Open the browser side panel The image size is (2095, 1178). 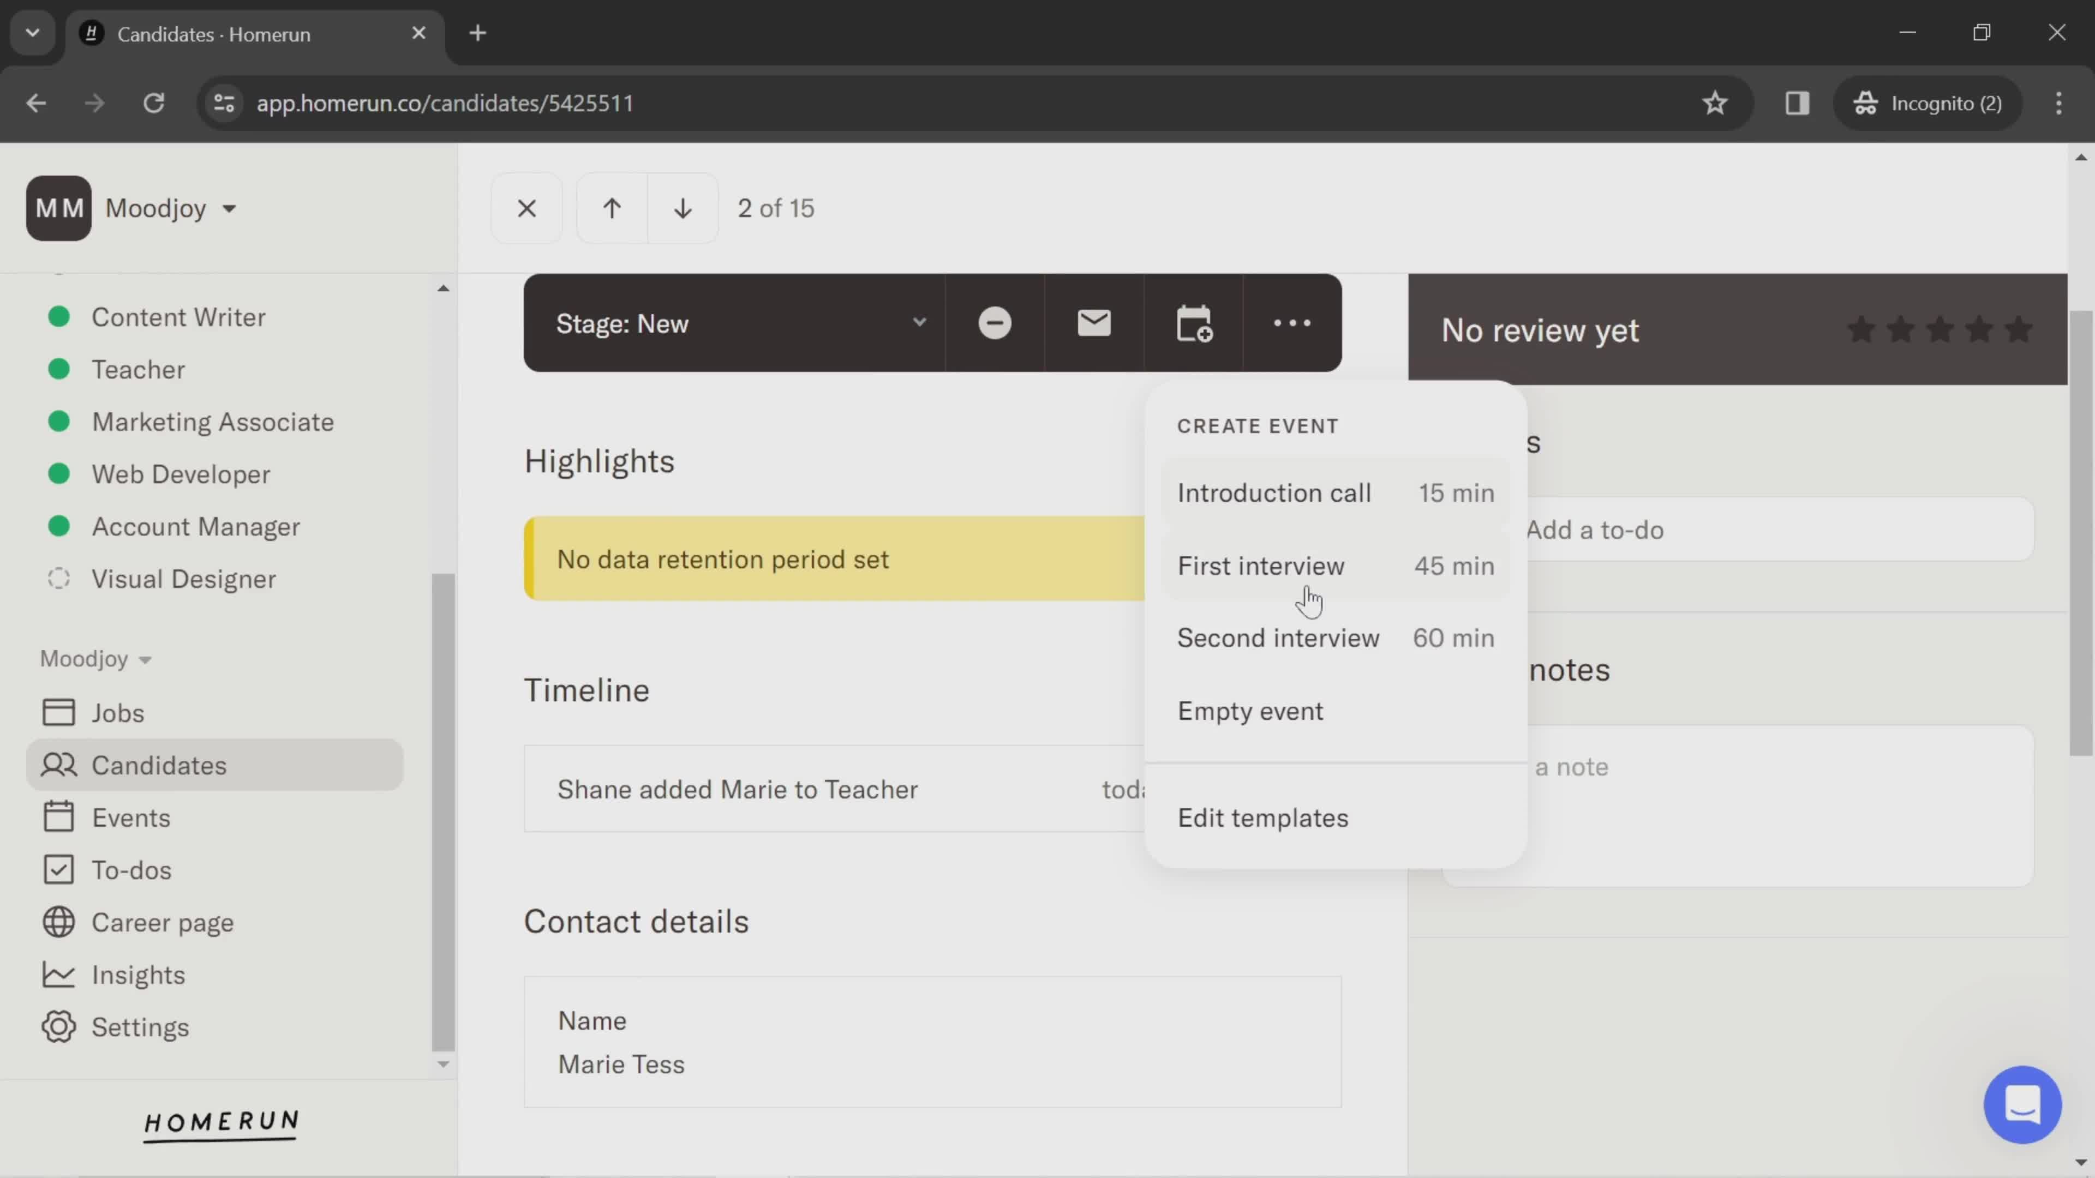(x=1797, y=103)
